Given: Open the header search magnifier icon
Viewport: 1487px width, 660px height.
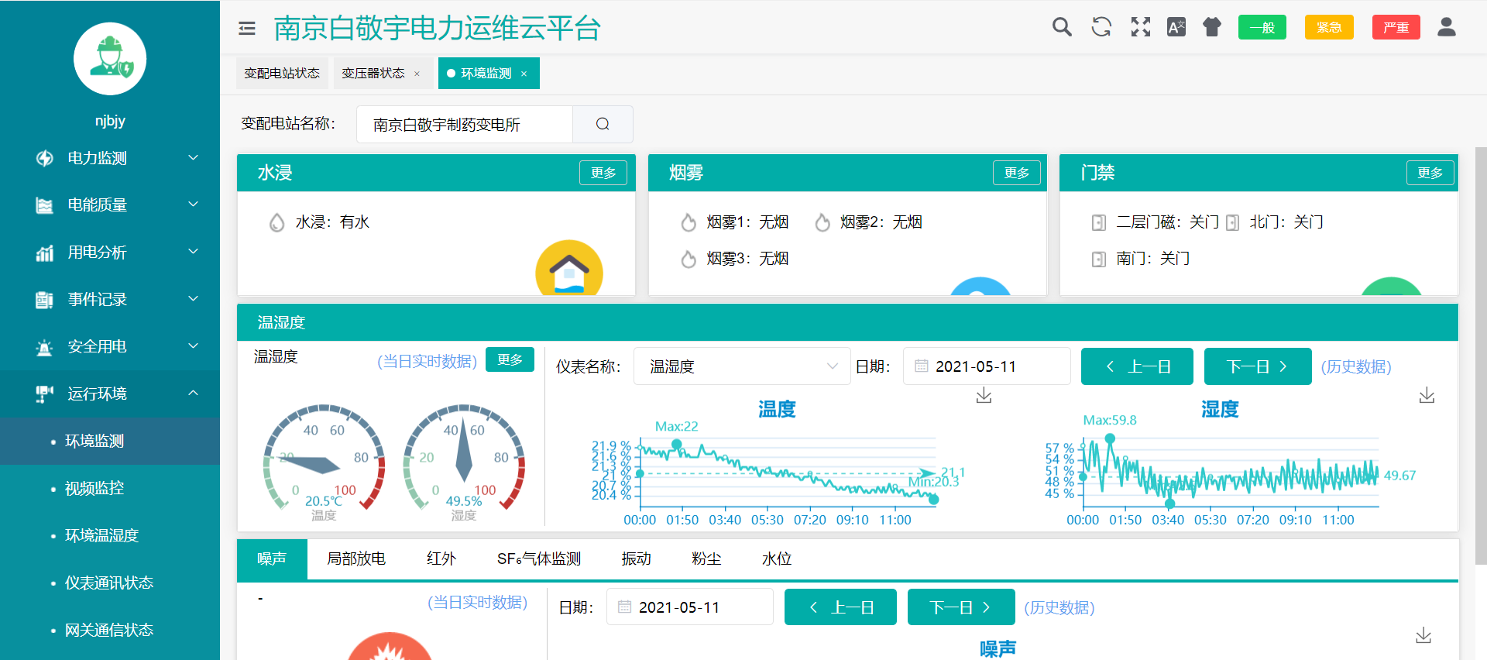Looking at the screenshot, I should tap(1062, 27).
